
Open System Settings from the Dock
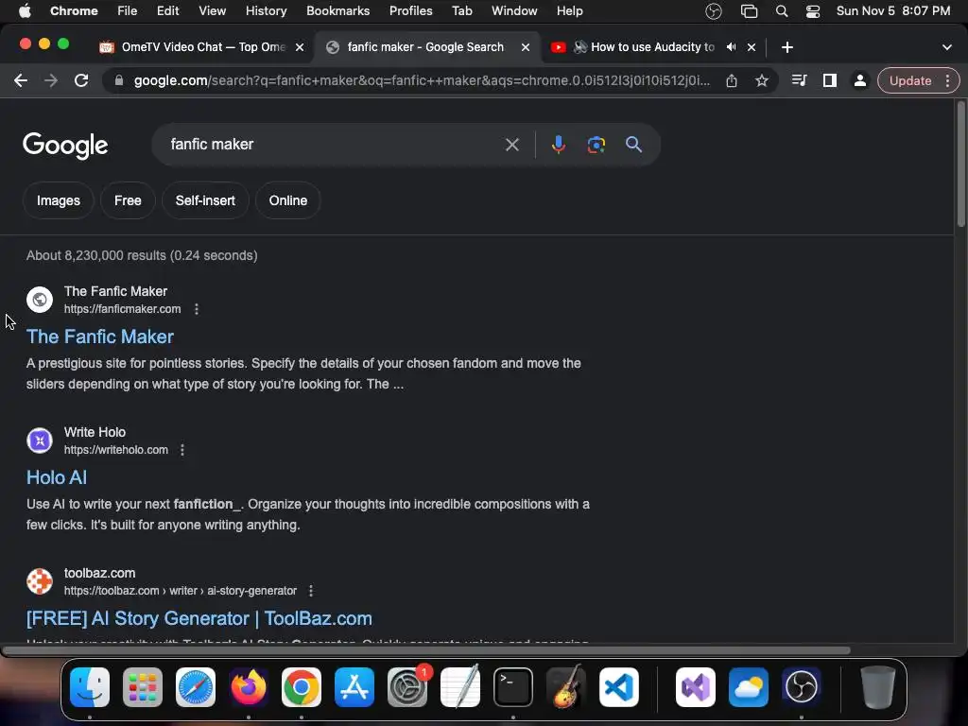(x=407, y=687)
